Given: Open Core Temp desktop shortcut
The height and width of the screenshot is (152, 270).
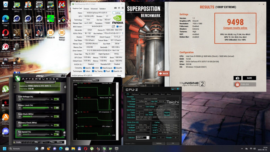Looking at the screenshot, I should click(x=28, y=6).
